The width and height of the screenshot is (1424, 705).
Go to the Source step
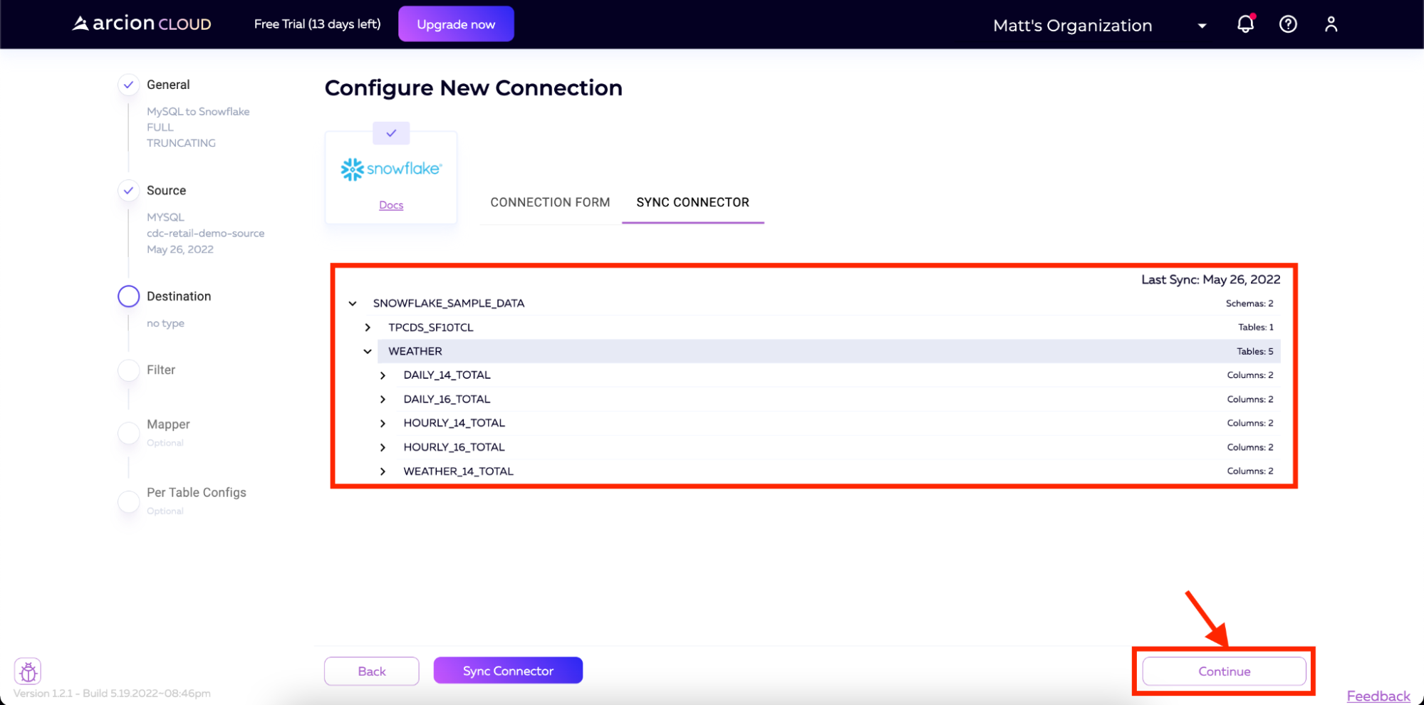point(166,190)
